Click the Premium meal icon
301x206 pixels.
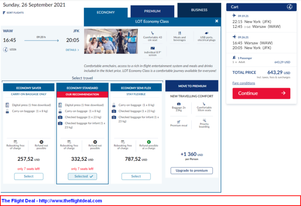click(178, 122)
